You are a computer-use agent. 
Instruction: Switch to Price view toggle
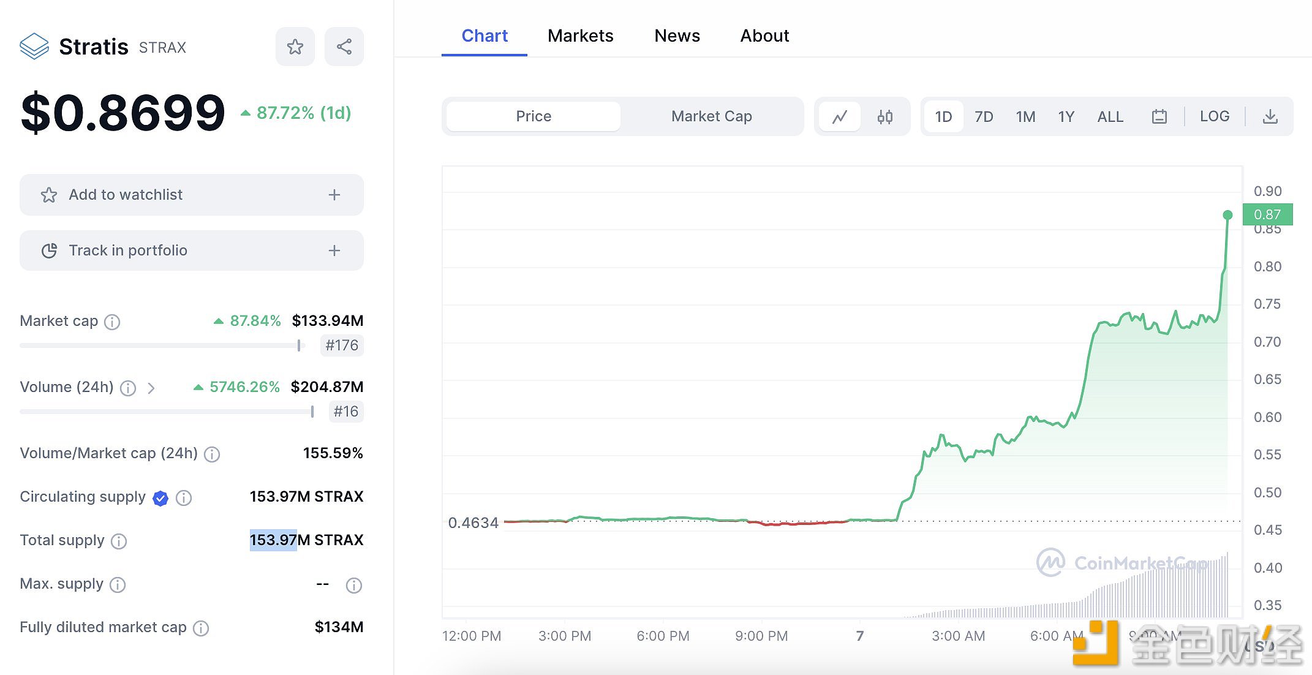533,116
